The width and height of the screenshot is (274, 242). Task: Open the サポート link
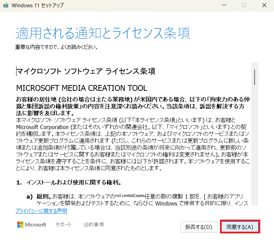pyautogui.click(x=64, y=224)
